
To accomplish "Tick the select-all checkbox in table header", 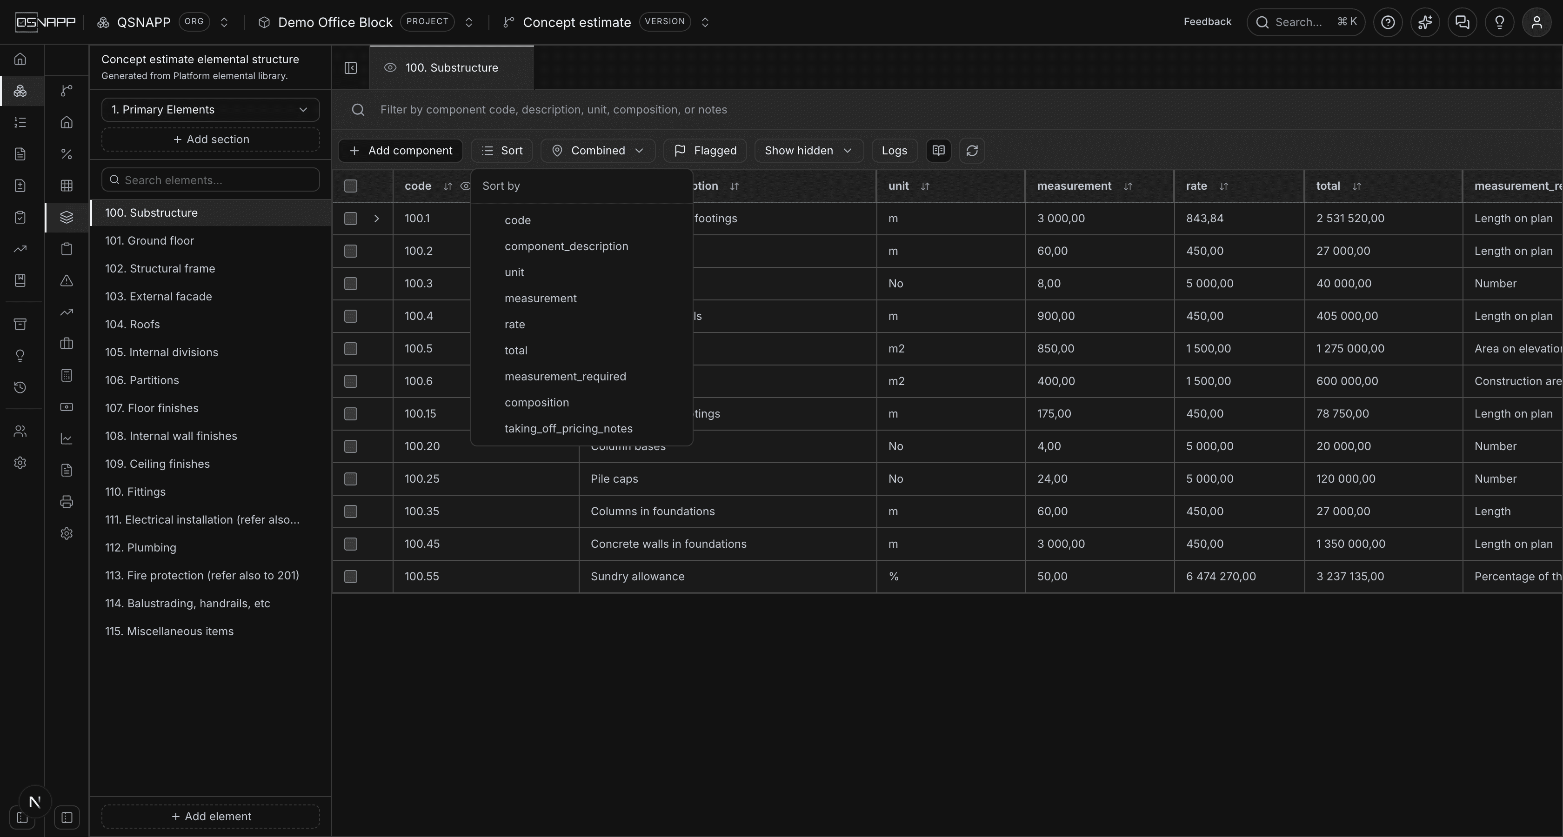I will pos(351,186).
